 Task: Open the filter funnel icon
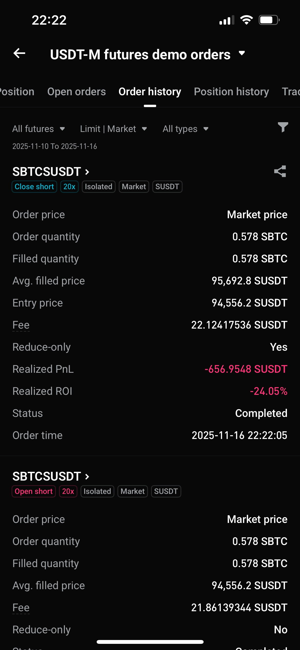click(283, 127)
